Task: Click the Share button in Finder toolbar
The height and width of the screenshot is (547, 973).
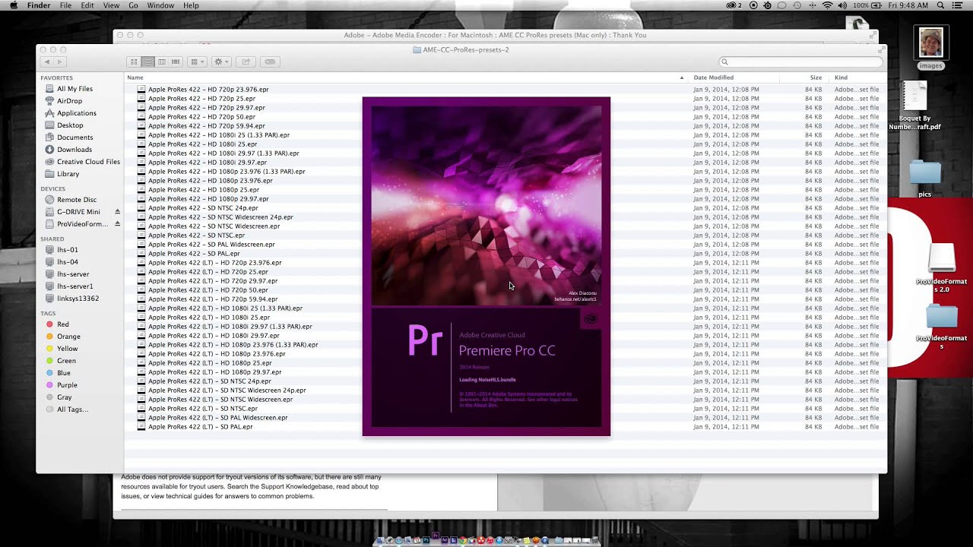Action: [246, 62]
